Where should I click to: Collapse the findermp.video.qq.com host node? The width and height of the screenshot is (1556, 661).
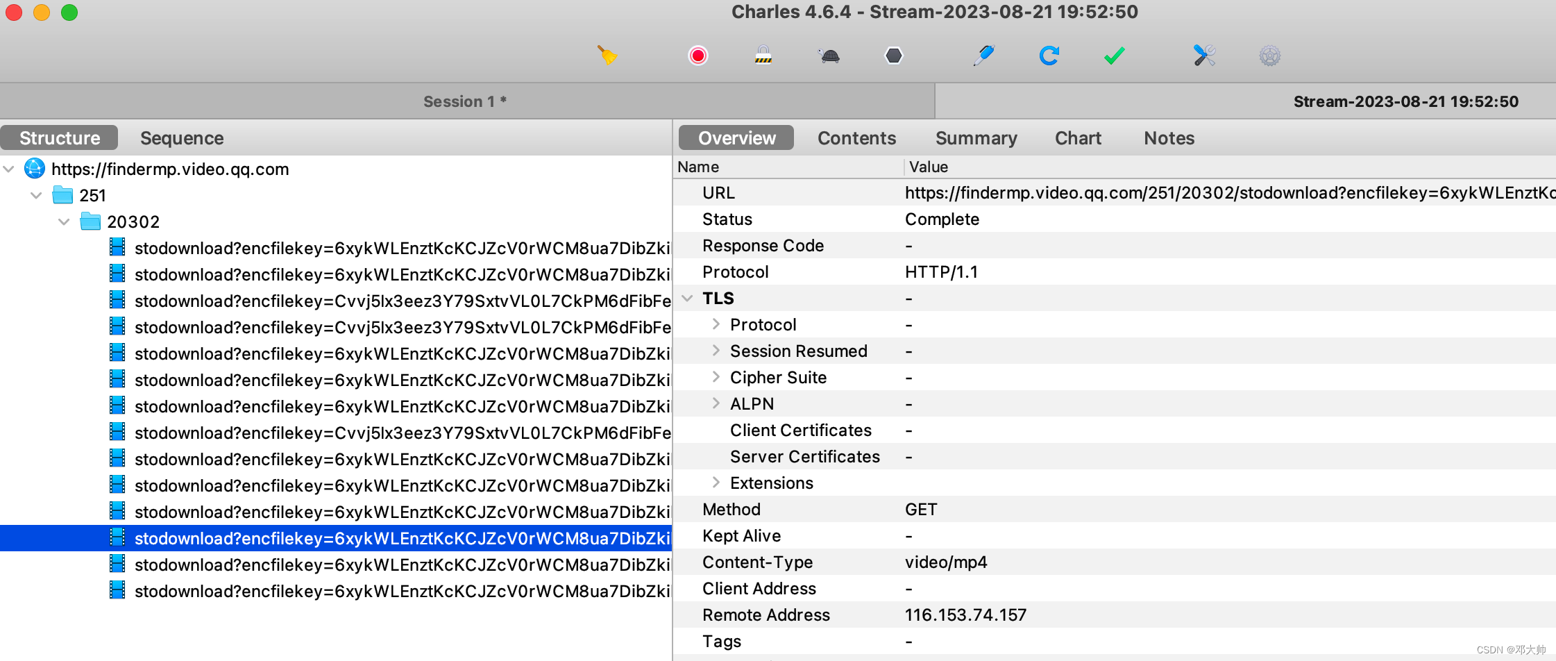(9, 169)
